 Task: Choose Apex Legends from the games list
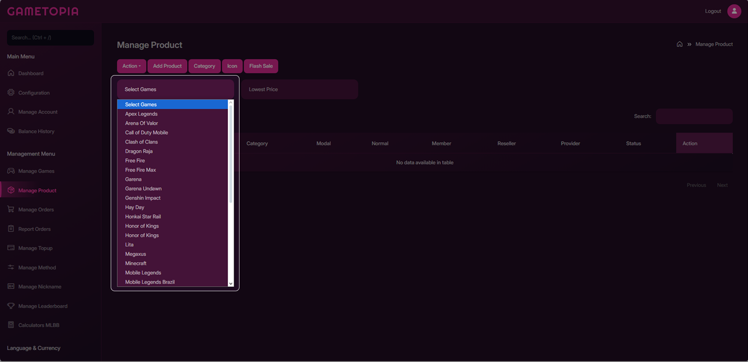point(172,114)
